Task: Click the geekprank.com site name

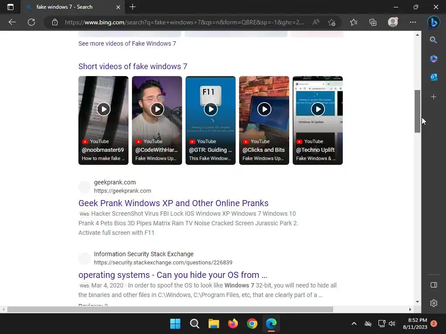Action: click(x=115, y=182)
